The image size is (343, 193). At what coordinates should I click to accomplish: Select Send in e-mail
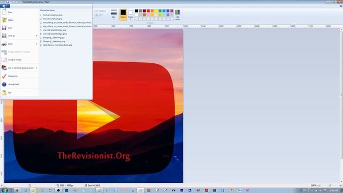(19, 60)
